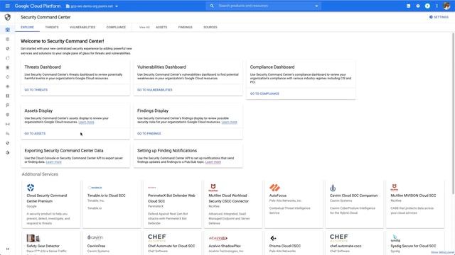Select the highlighted Security Command Center sidebar icon
The height and width of the screenshot is (255, 455).
(x=8, y=30)
